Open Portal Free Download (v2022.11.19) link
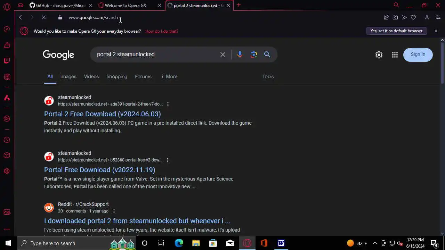 [99, 170]
